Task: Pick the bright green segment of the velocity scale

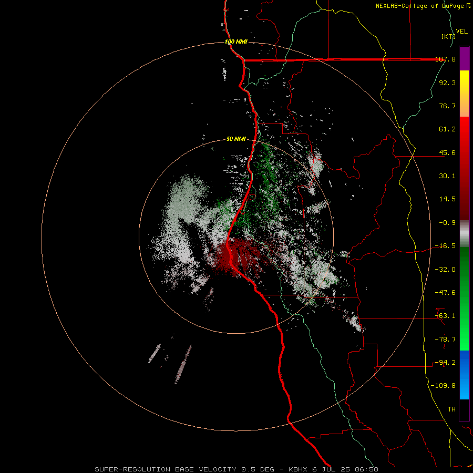Action: (464, 299)
